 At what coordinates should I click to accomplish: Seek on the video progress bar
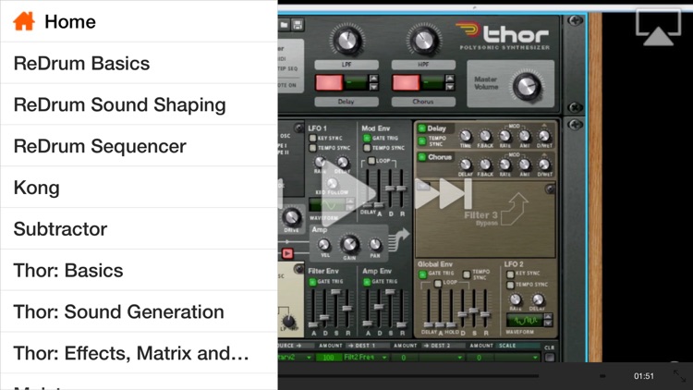pos(408,376)
